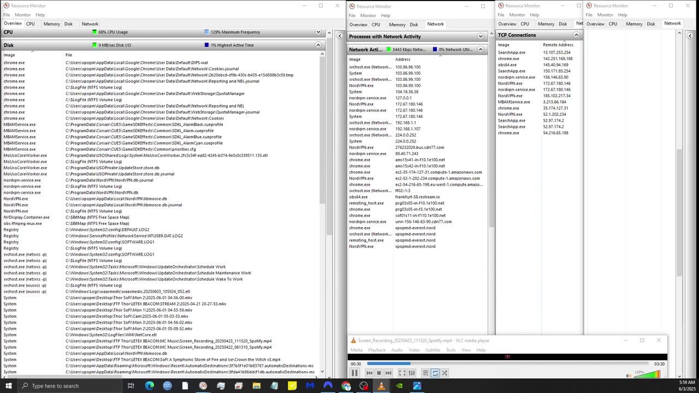Toggle VLC fullscreen mode
This screenshot has width=699, height=393.
click(x=402, y=373)
